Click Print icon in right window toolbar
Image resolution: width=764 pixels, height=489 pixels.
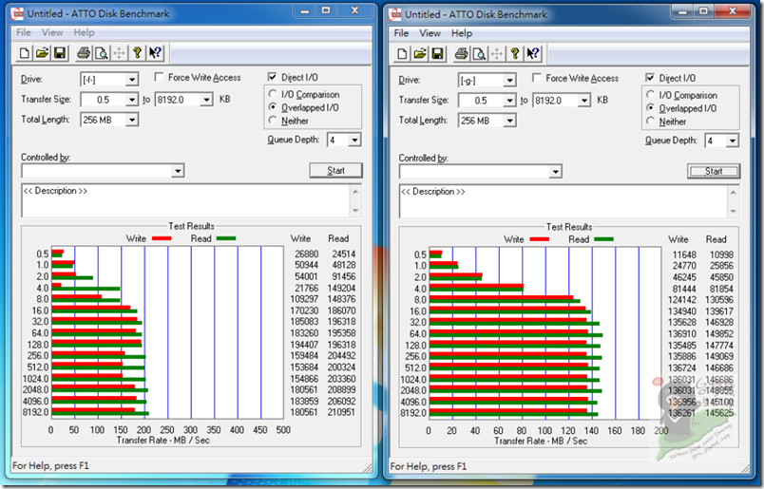461,53
